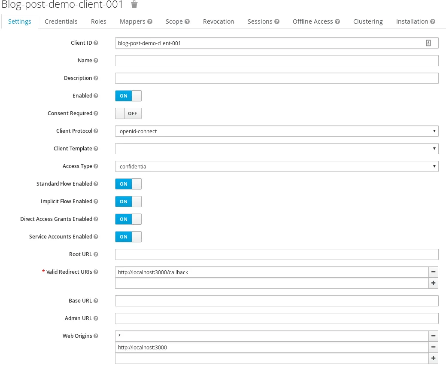Click help icon beside Service Accounts Enabled
Screen dimensions: 446x370
tap(96, 237)
